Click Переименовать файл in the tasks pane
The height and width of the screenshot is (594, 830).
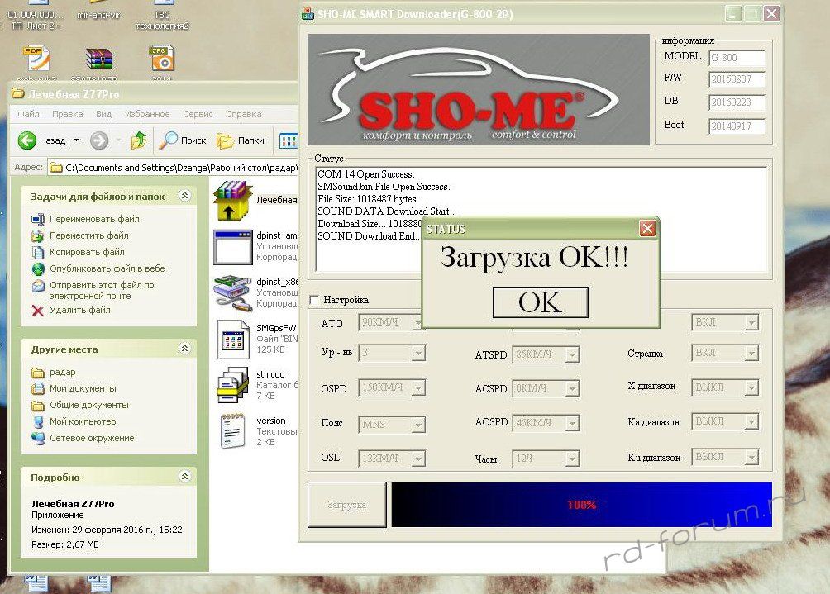94,219
